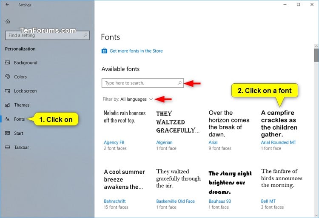Open the Background settings page

click(x=26, y=62)
